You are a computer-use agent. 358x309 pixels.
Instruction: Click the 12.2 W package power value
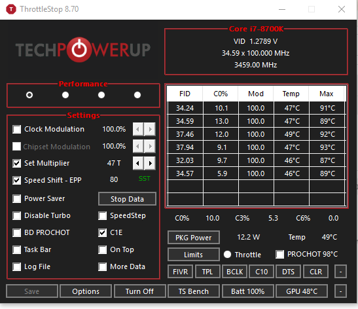(x=249, y=237)
